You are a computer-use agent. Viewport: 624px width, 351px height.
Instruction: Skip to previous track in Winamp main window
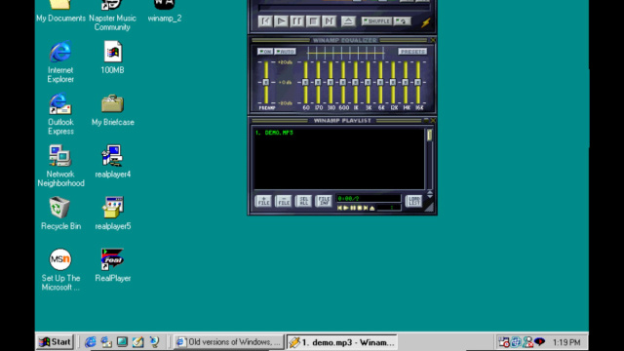pyautogui.click(x=265, y=21)
